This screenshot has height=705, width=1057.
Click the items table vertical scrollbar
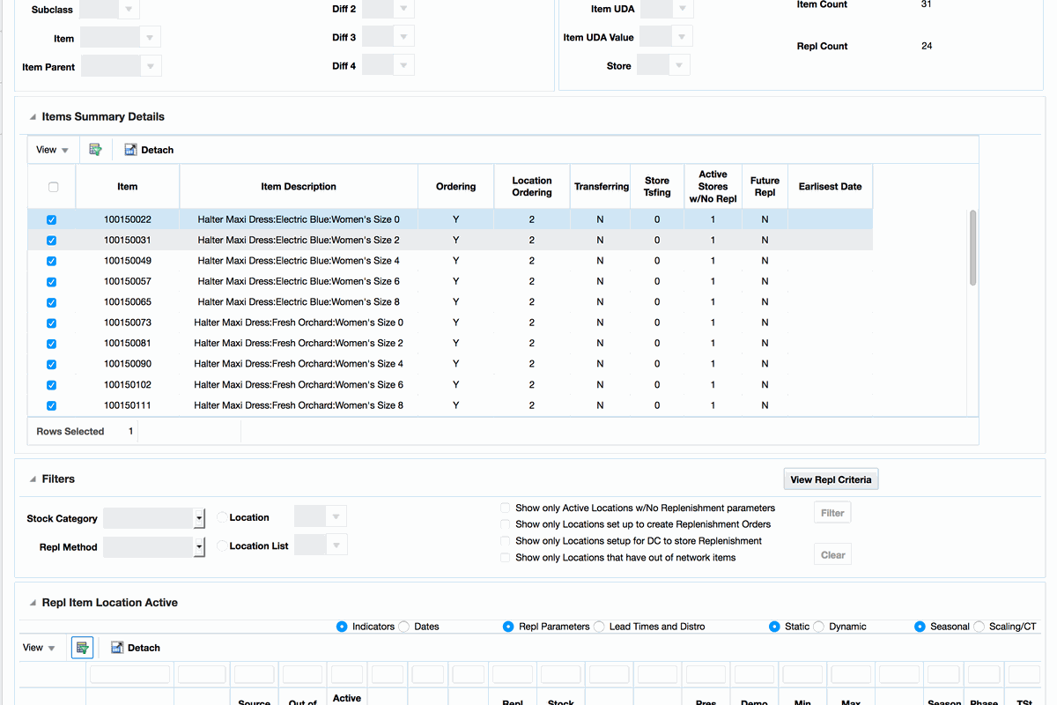[972, 248]
